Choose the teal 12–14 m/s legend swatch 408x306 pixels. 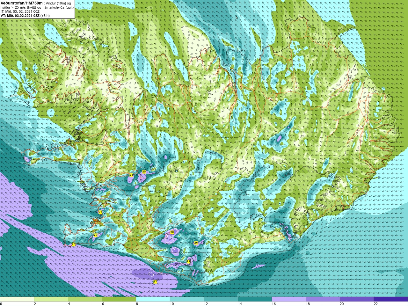coord(221,299)
